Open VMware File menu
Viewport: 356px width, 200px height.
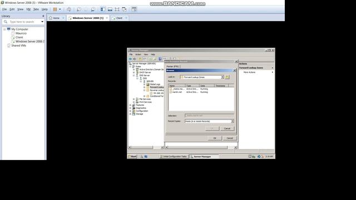[x=4, y=9]
